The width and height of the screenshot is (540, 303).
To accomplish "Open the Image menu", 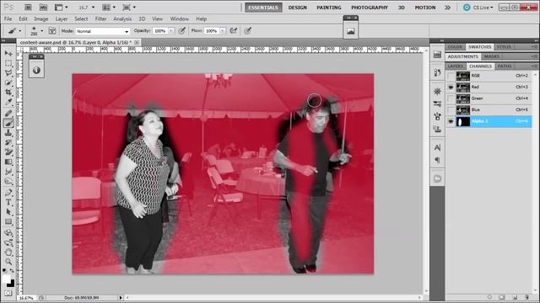I will pos(41,19).
